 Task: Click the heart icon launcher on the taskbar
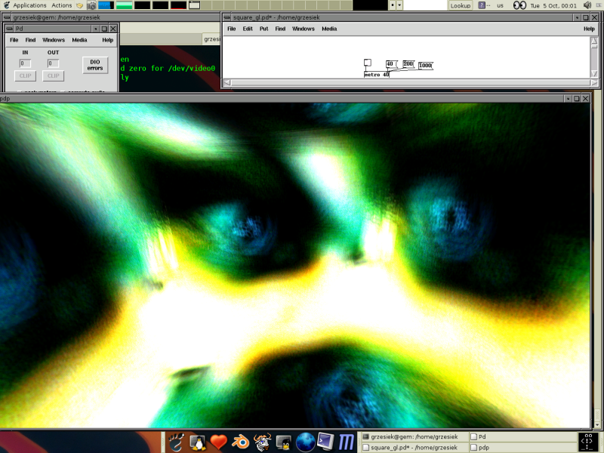217,441
